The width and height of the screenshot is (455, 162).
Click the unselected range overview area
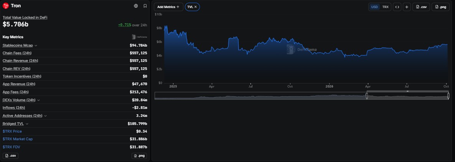coord(260,96)
